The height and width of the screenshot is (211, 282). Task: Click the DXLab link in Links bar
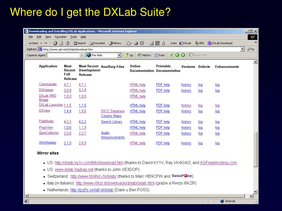pyautogui.click(x=185, y=43)
